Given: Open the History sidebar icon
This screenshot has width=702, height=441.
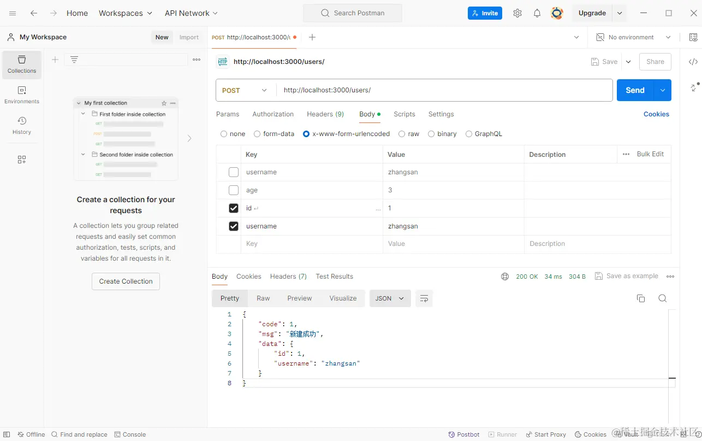Looking at the screenshot, I should coord(22,125).
